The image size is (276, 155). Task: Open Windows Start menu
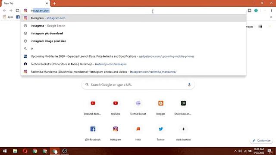5,151
